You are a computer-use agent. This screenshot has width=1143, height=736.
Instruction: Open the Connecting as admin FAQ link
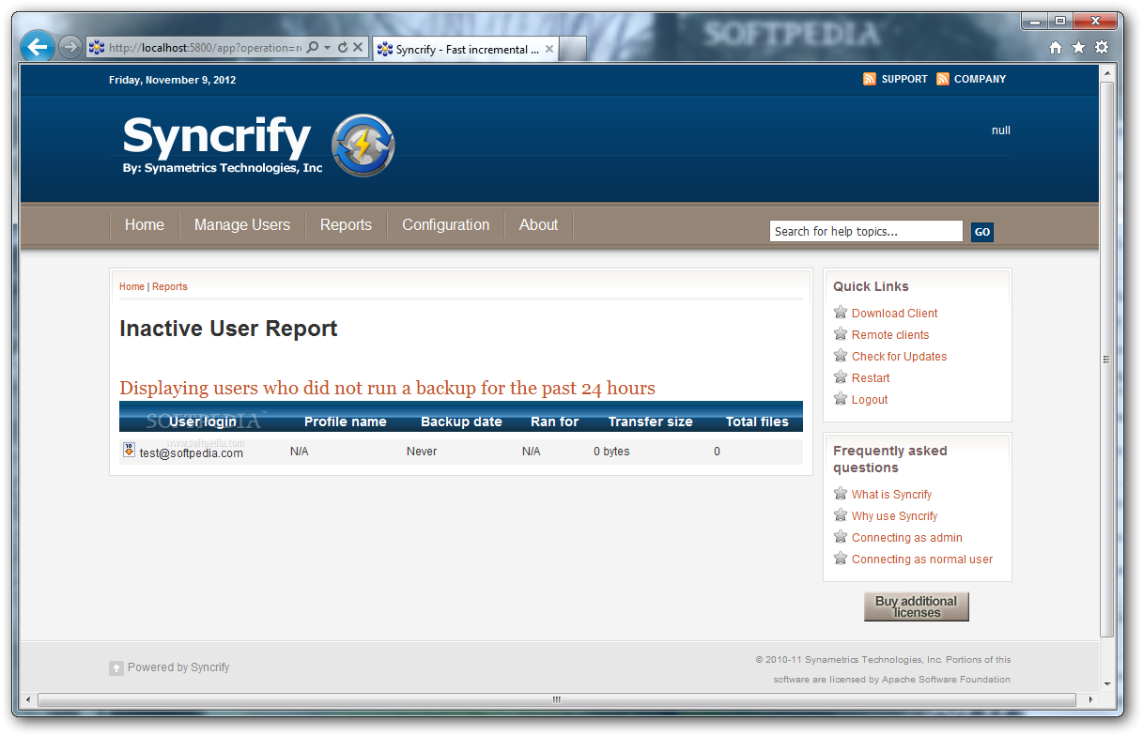click(906, 538)
